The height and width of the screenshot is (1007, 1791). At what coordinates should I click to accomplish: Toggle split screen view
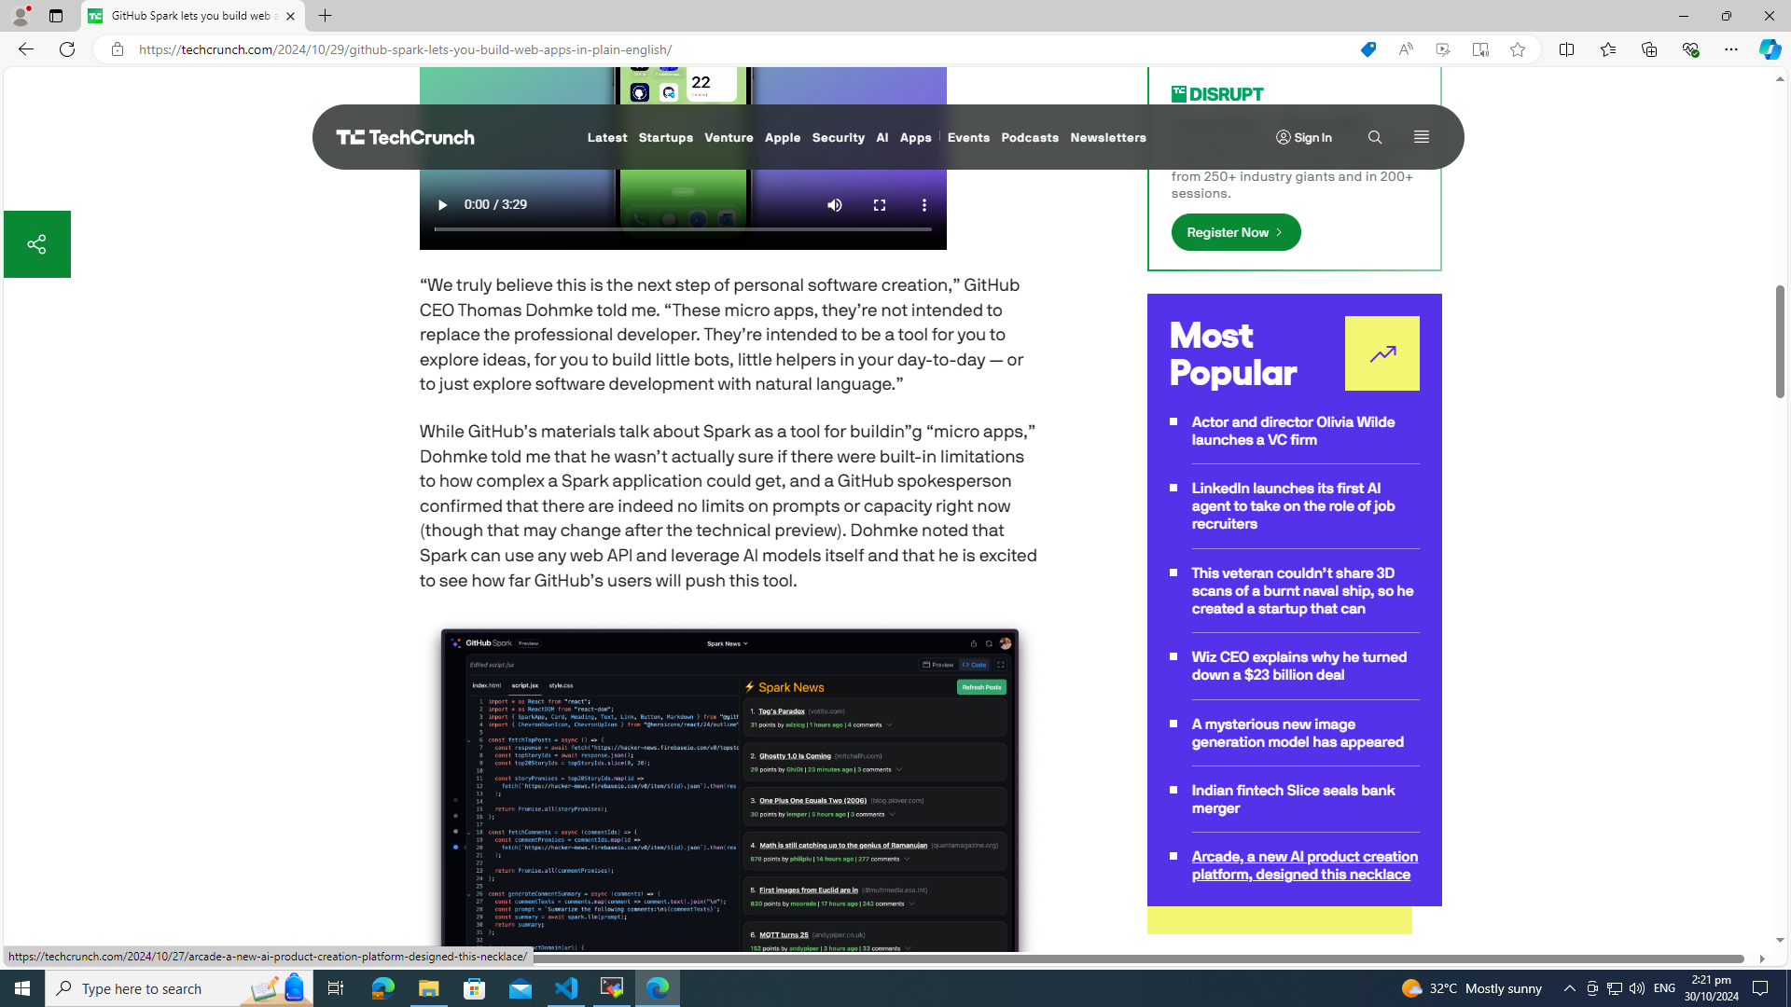[x=1566, y=49]
